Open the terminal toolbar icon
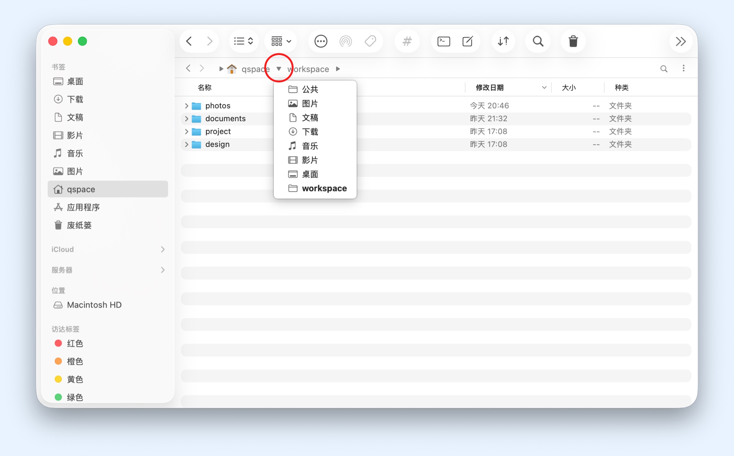This screenshot has width=734, height=456. [x=443, y=41]
